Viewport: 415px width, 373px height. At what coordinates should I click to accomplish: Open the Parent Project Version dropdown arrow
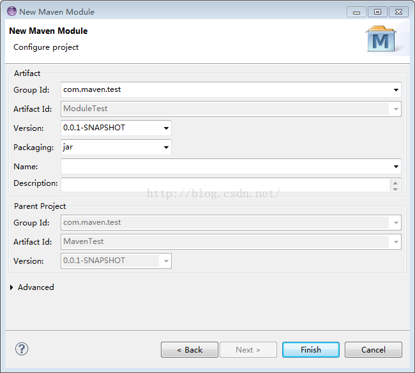click(x=166, y=261)
